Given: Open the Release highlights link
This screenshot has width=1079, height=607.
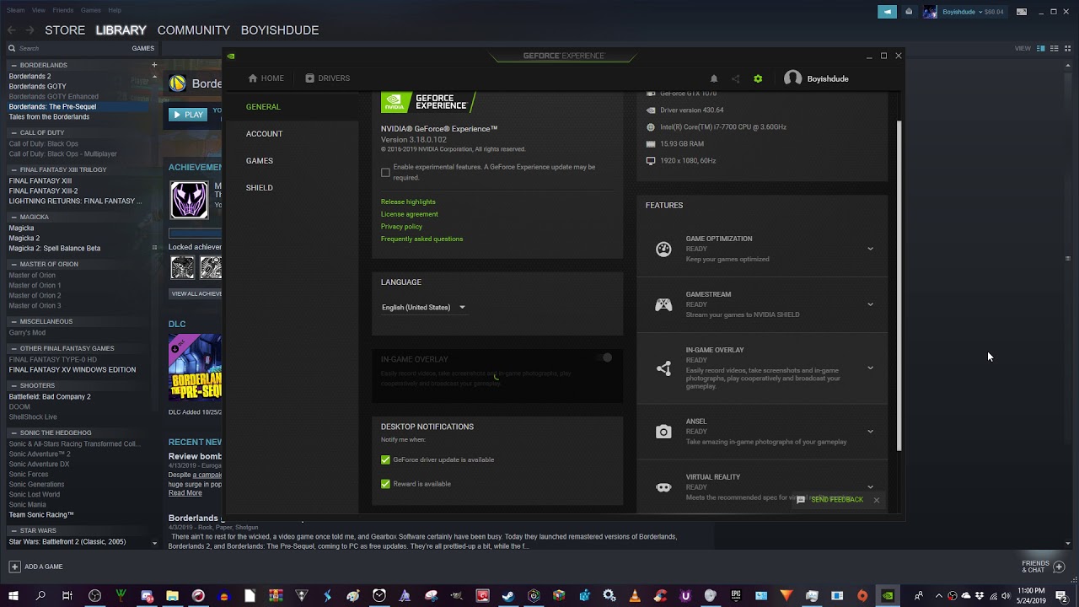Looking at the screenshot, I should [x=408, y=201].
